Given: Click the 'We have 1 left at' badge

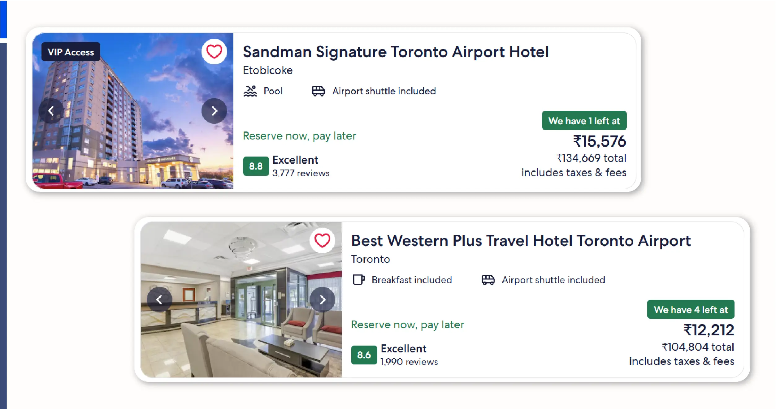Looking at the screenshot, I should coord(584,121).
